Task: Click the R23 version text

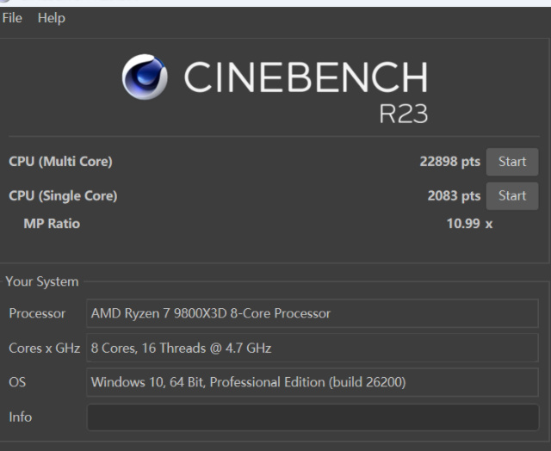Action: click(x=404, y=114)
